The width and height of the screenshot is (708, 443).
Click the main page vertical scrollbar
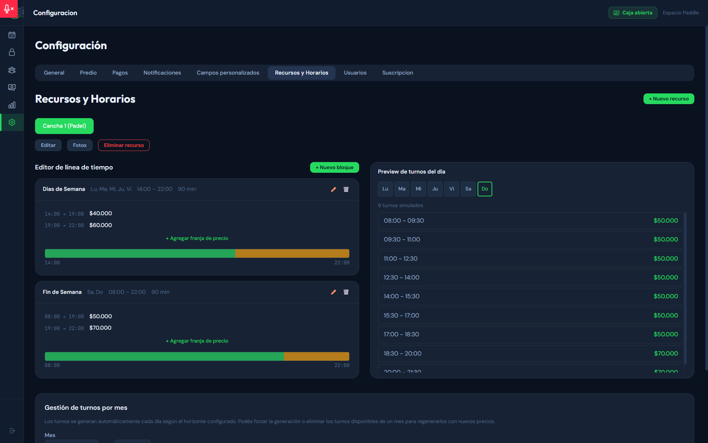click(x=707, y=198)
